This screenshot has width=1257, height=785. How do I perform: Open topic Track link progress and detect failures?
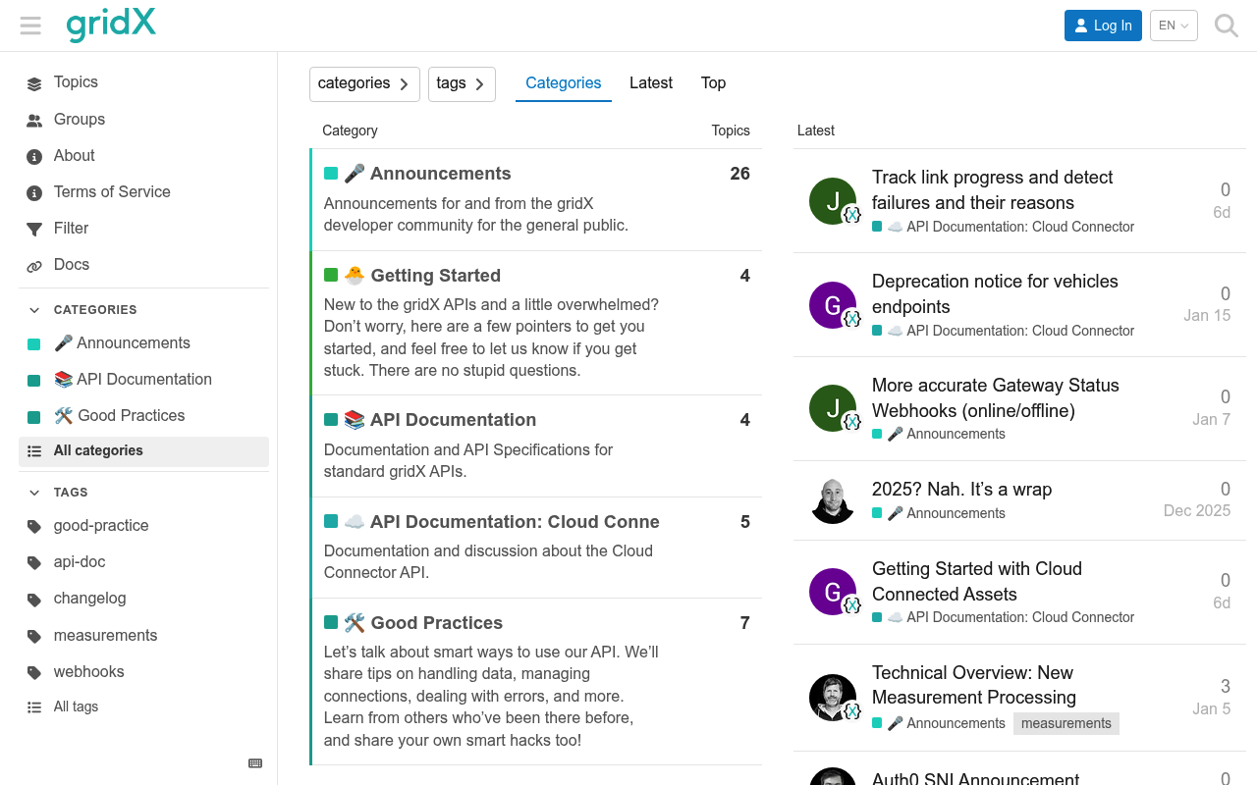(x=992, y=190)
